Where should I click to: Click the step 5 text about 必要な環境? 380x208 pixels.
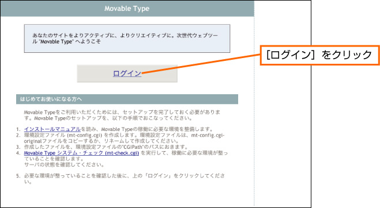tap(125, 179)
